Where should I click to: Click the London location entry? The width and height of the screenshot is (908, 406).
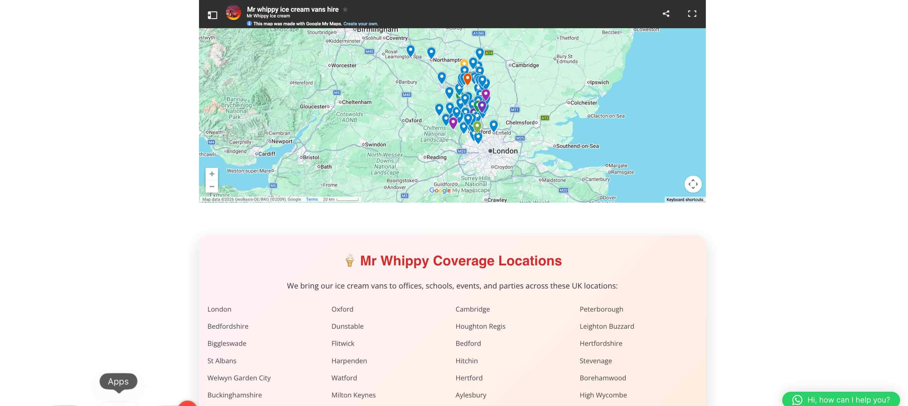[219, 309]
